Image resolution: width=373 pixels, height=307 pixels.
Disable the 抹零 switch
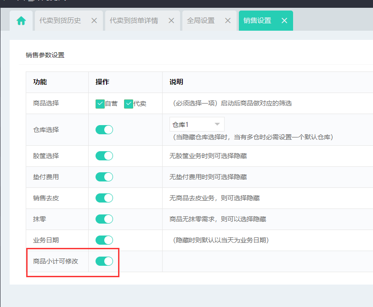pos(104,219)
